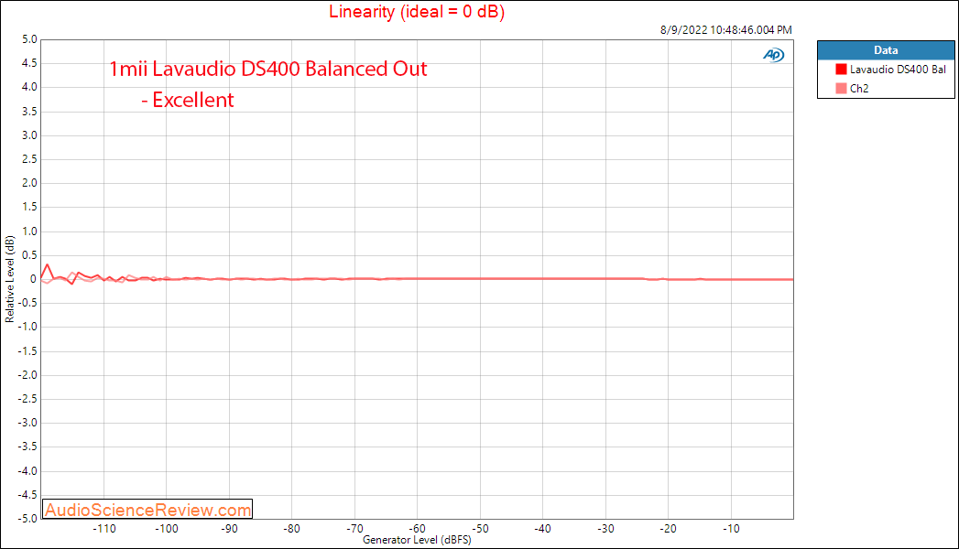Click the -80 tick label on x-axis
This screenshot has width=959, height=549.
[x=292, y=529]
